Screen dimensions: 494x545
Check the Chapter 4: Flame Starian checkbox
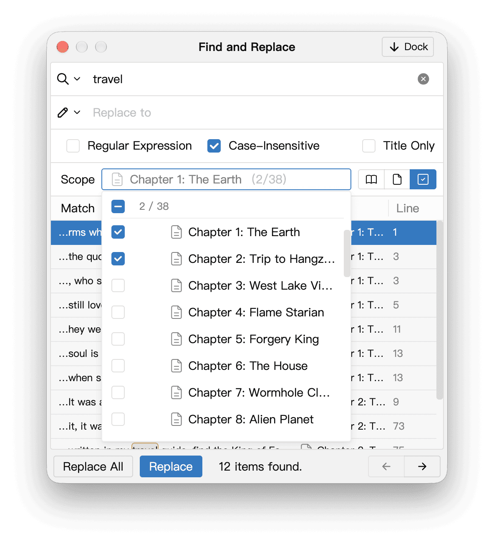pos(118,312)
